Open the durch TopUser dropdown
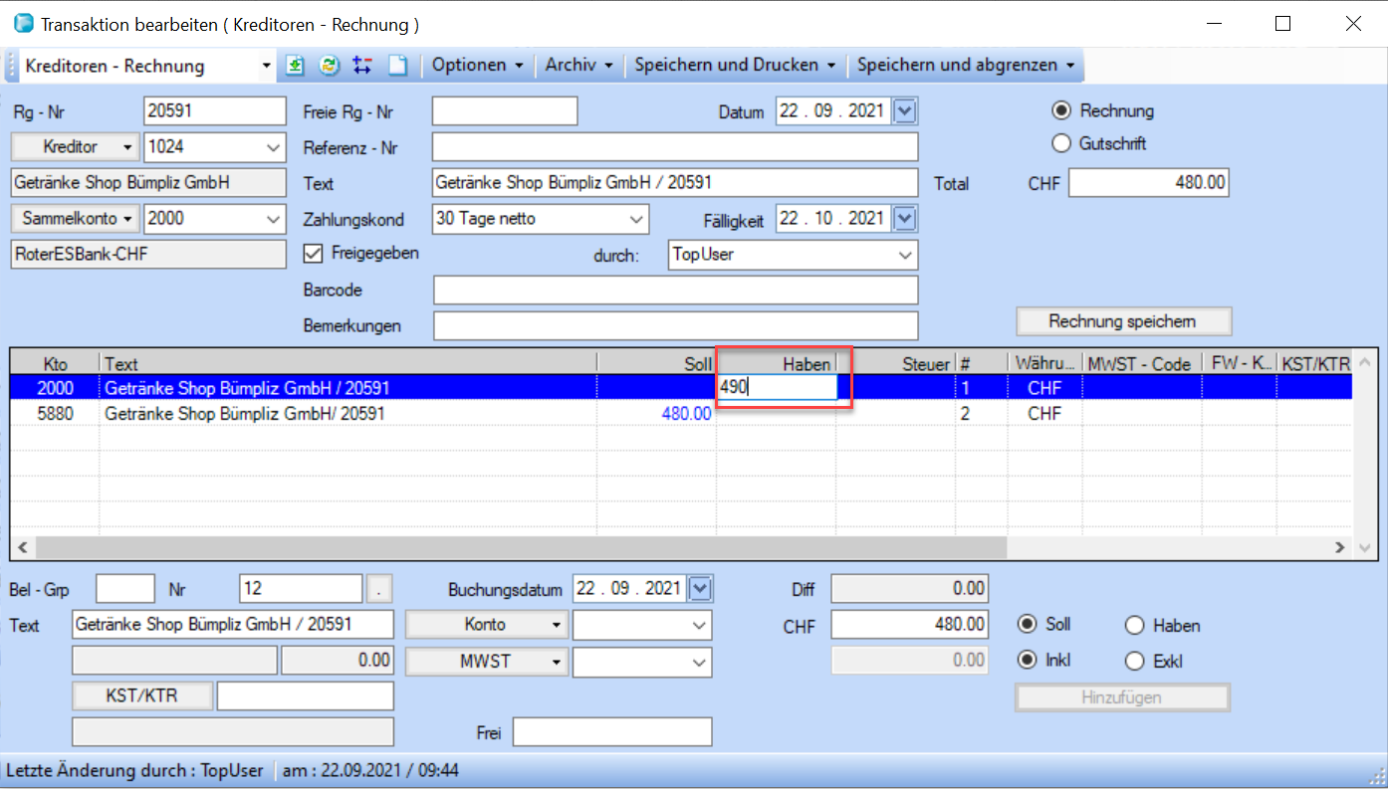 (904, 255)
